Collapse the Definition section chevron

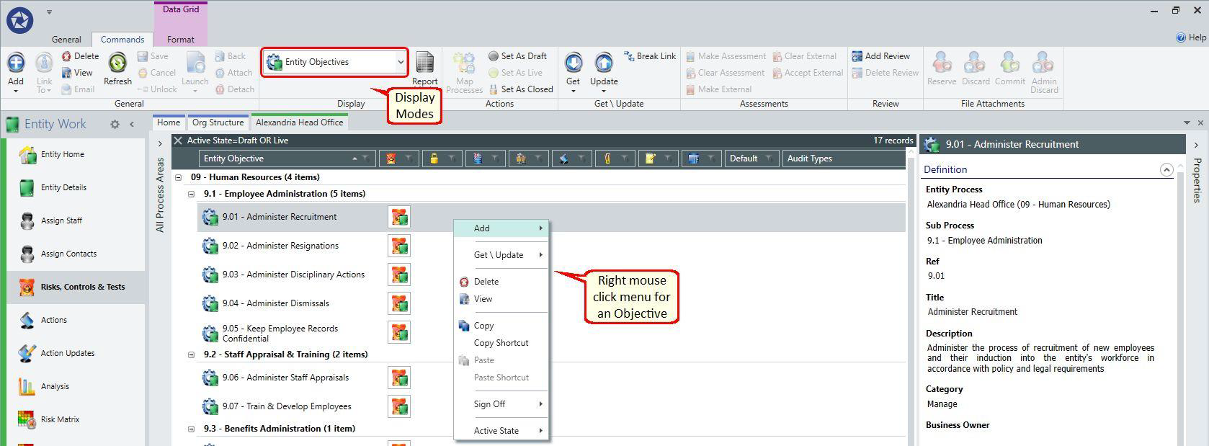(1166, 170)
